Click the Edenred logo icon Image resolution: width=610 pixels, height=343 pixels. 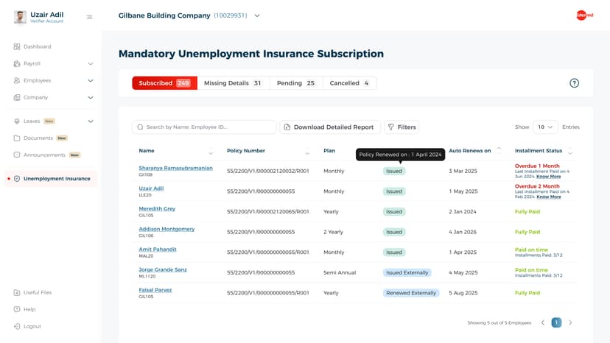click(x=584, y=15)
